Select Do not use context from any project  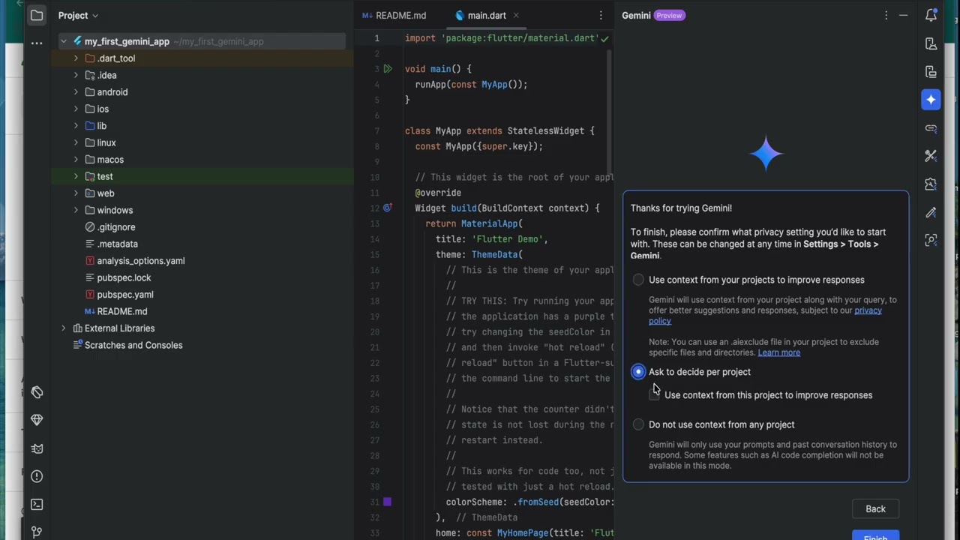(x=638, y=424)
